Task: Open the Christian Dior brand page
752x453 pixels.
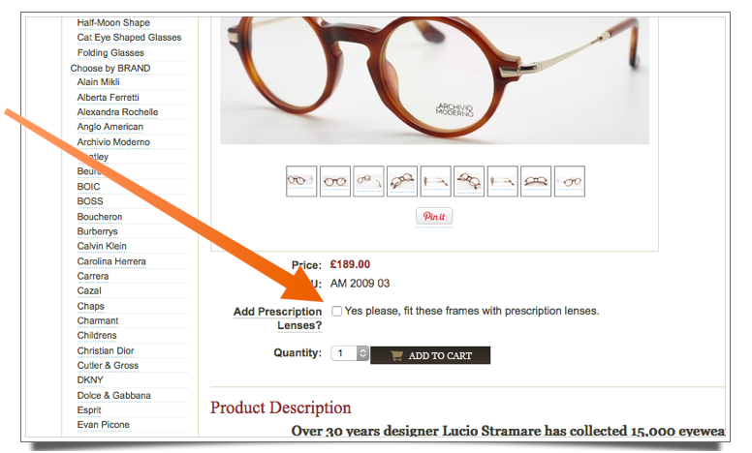Action: (x=106, y=350)
